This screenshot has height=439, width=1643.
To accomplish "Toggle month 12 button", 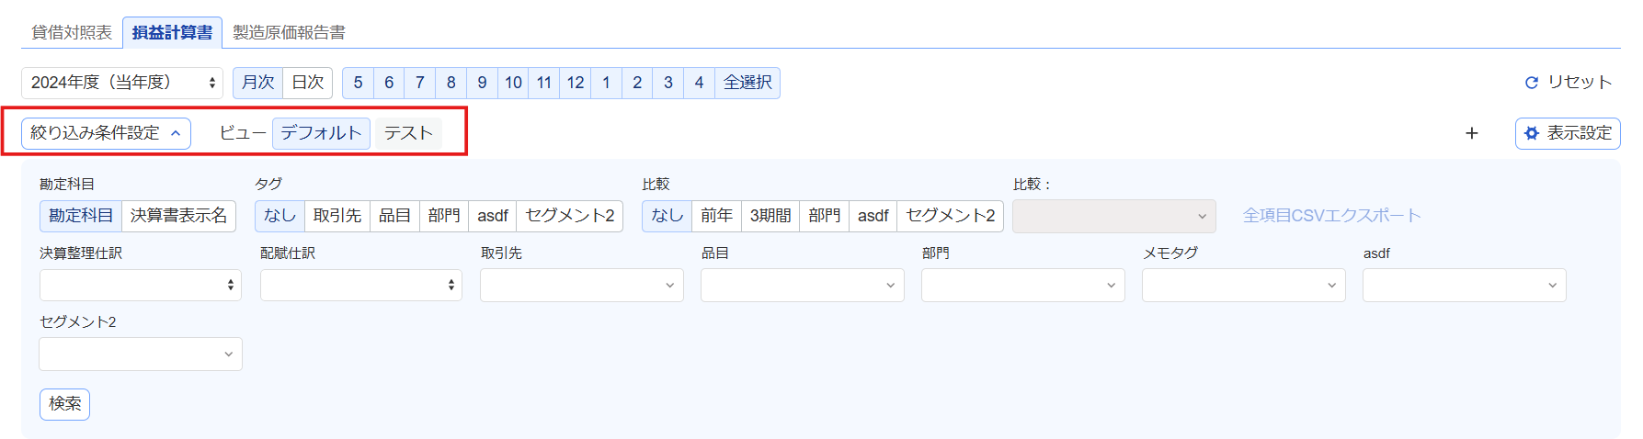I will [576, 83].
